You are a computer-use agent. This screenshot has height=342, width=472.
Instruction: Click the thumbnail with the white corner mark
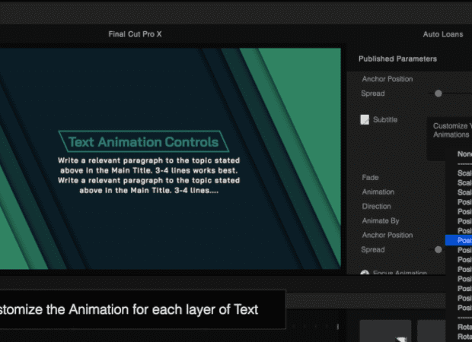click(385, 331)
